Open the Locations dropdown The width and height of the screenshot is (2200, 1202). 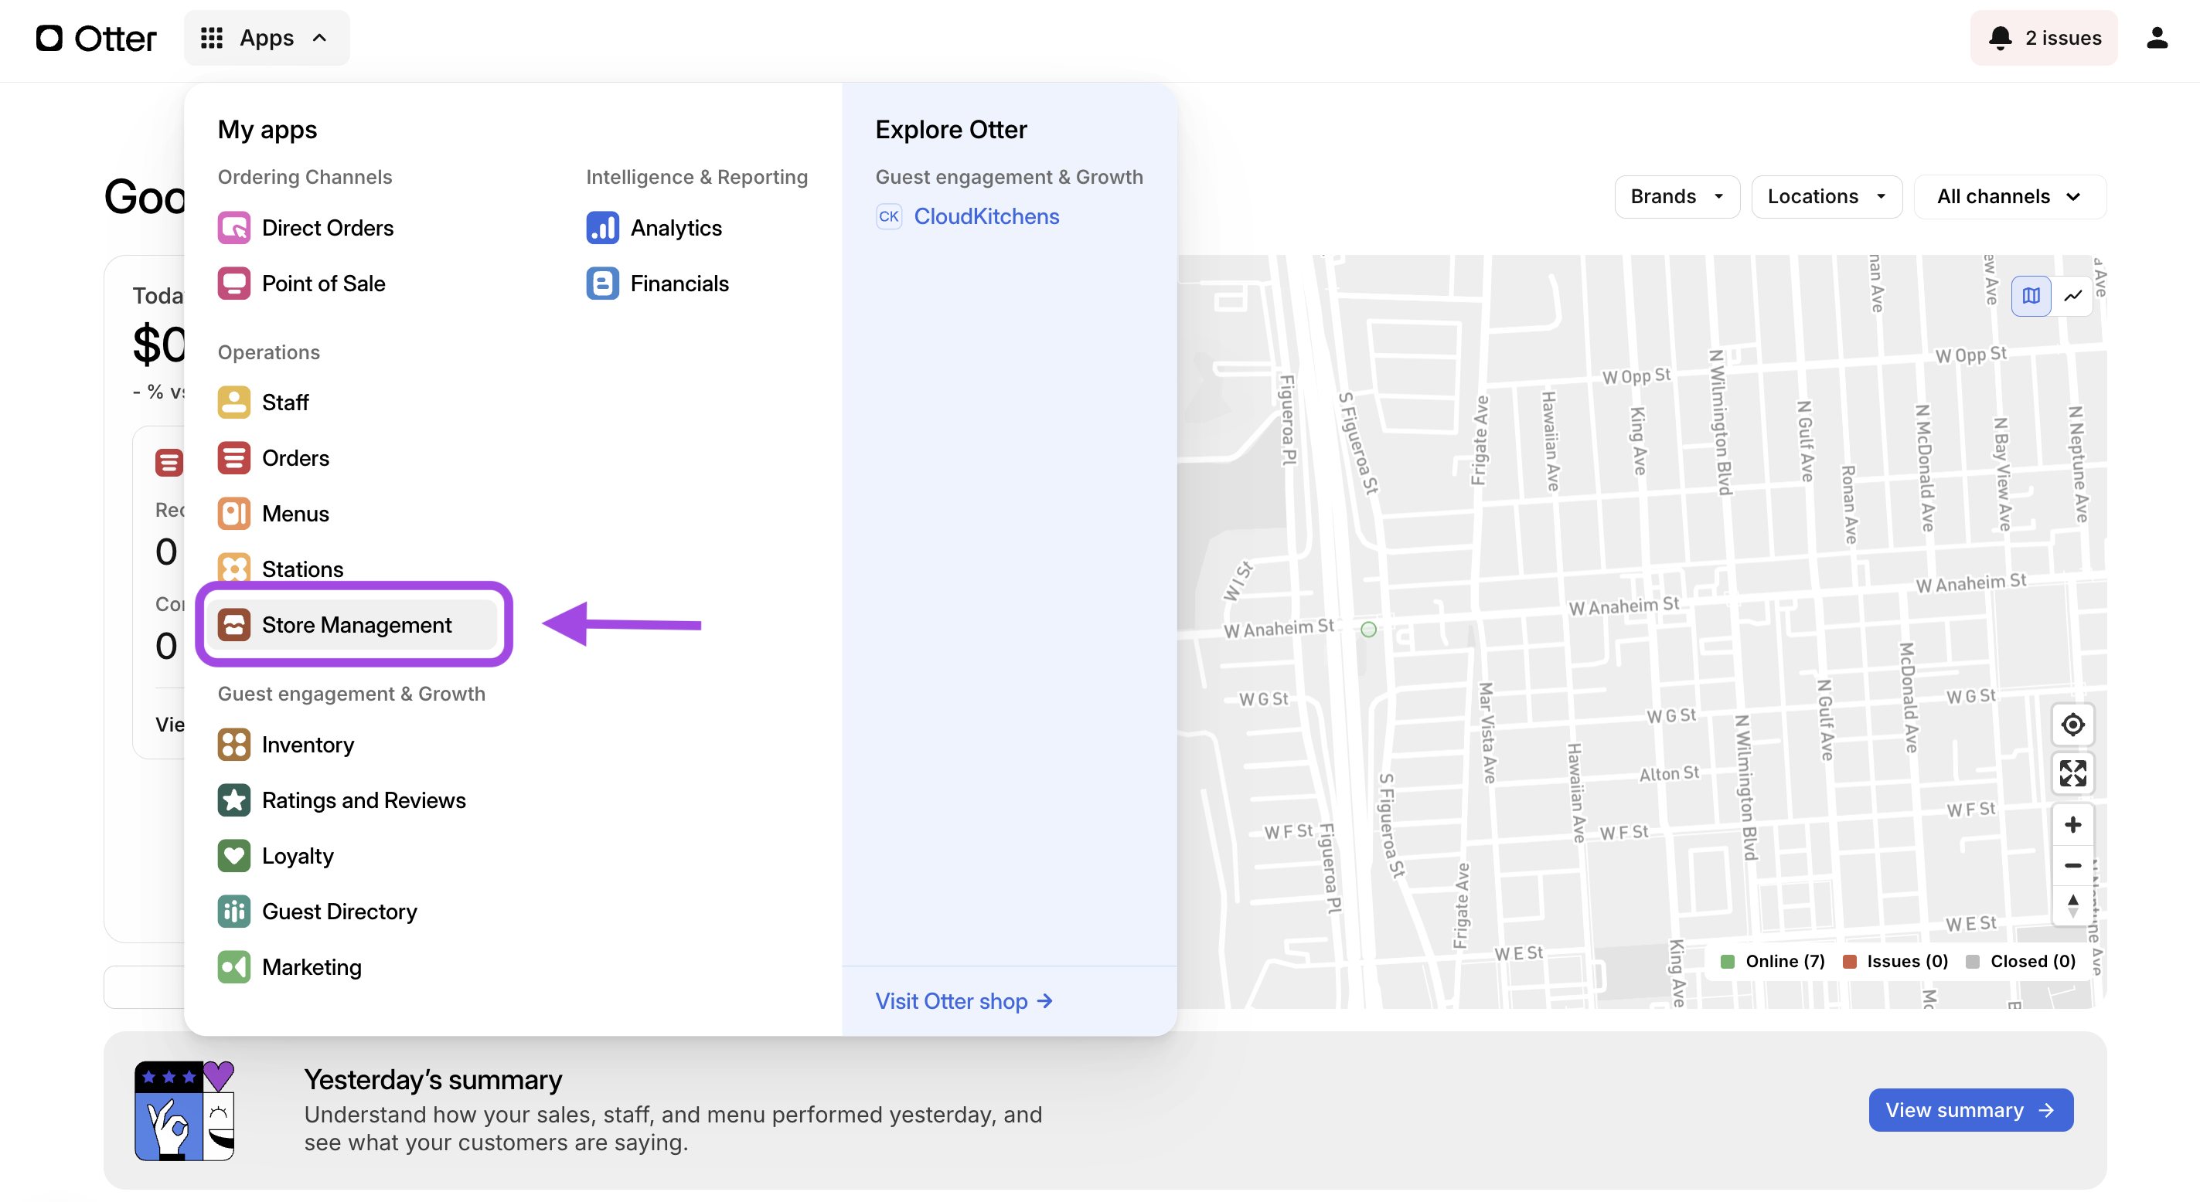1826,196
